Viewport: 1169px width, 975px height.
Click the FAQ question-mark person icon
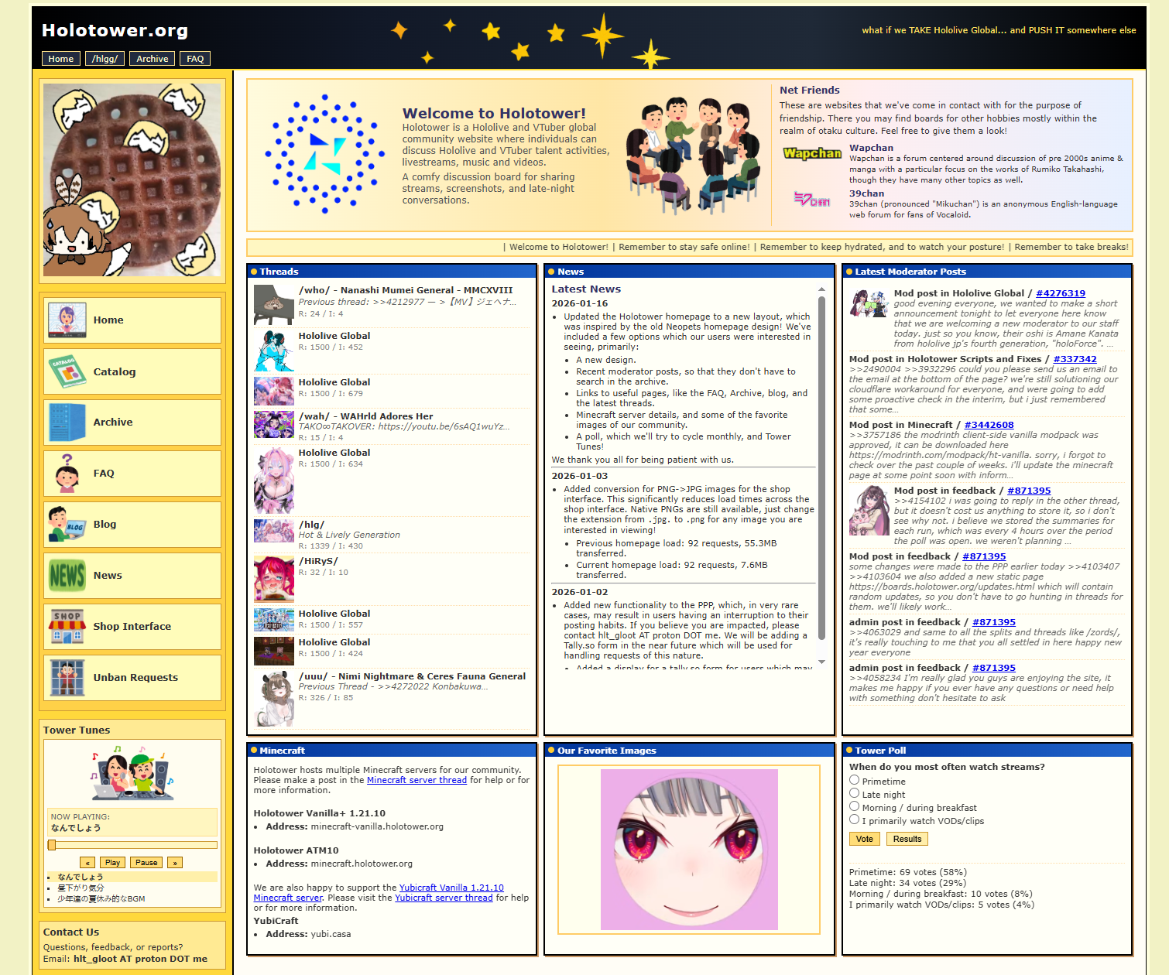67,474
